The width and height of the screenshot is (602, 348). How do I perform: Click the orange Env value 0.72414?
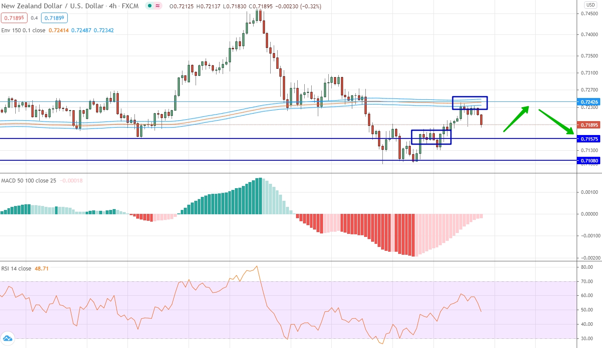58,30
